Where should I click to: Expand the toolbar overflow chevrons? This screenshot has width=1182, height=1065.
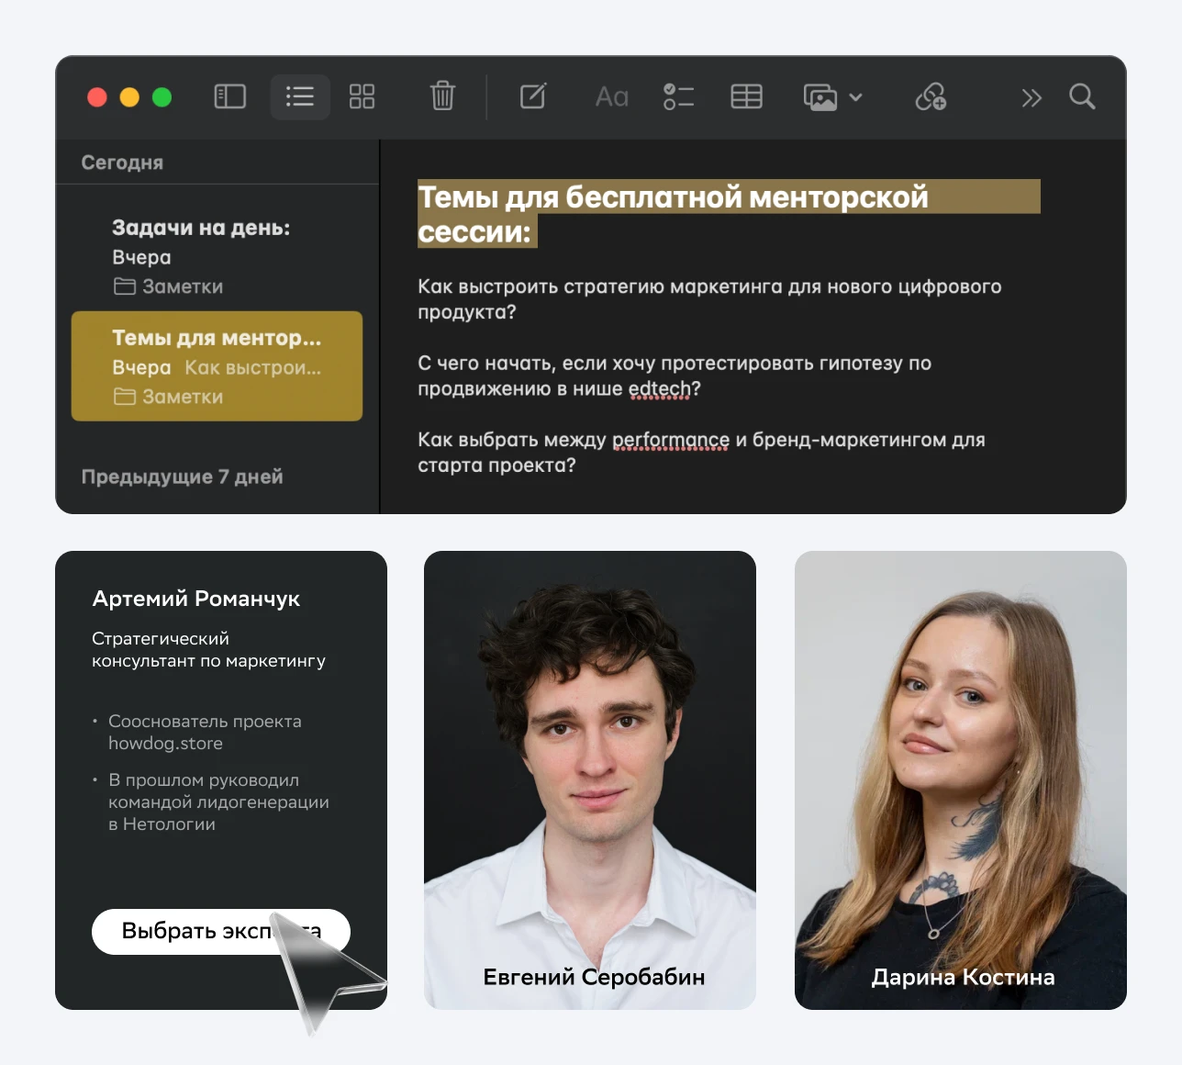click(x=1031, y=97)
